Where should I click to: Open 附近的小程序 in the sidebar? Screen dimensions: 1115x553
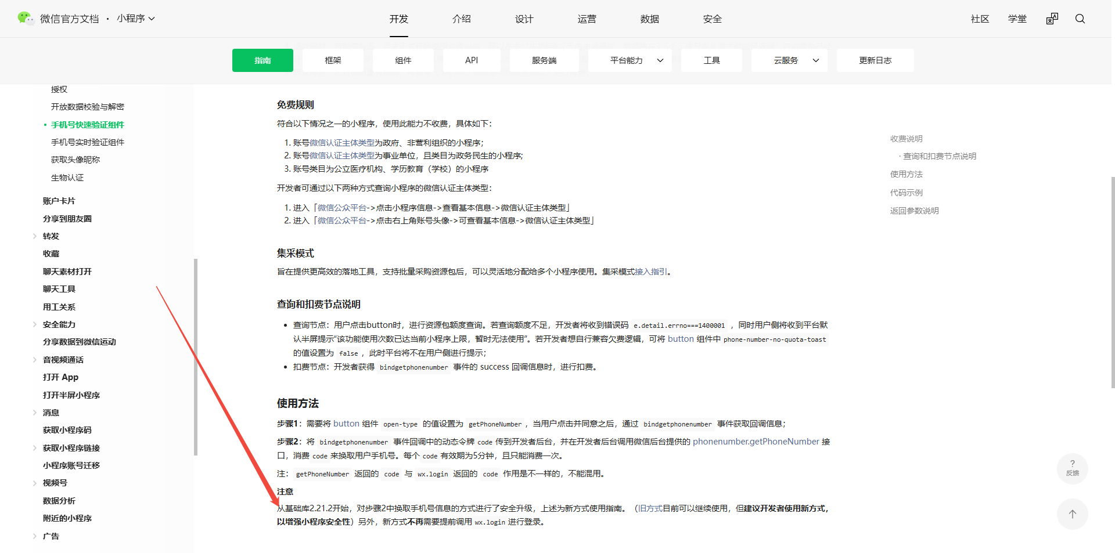point(67,518)
